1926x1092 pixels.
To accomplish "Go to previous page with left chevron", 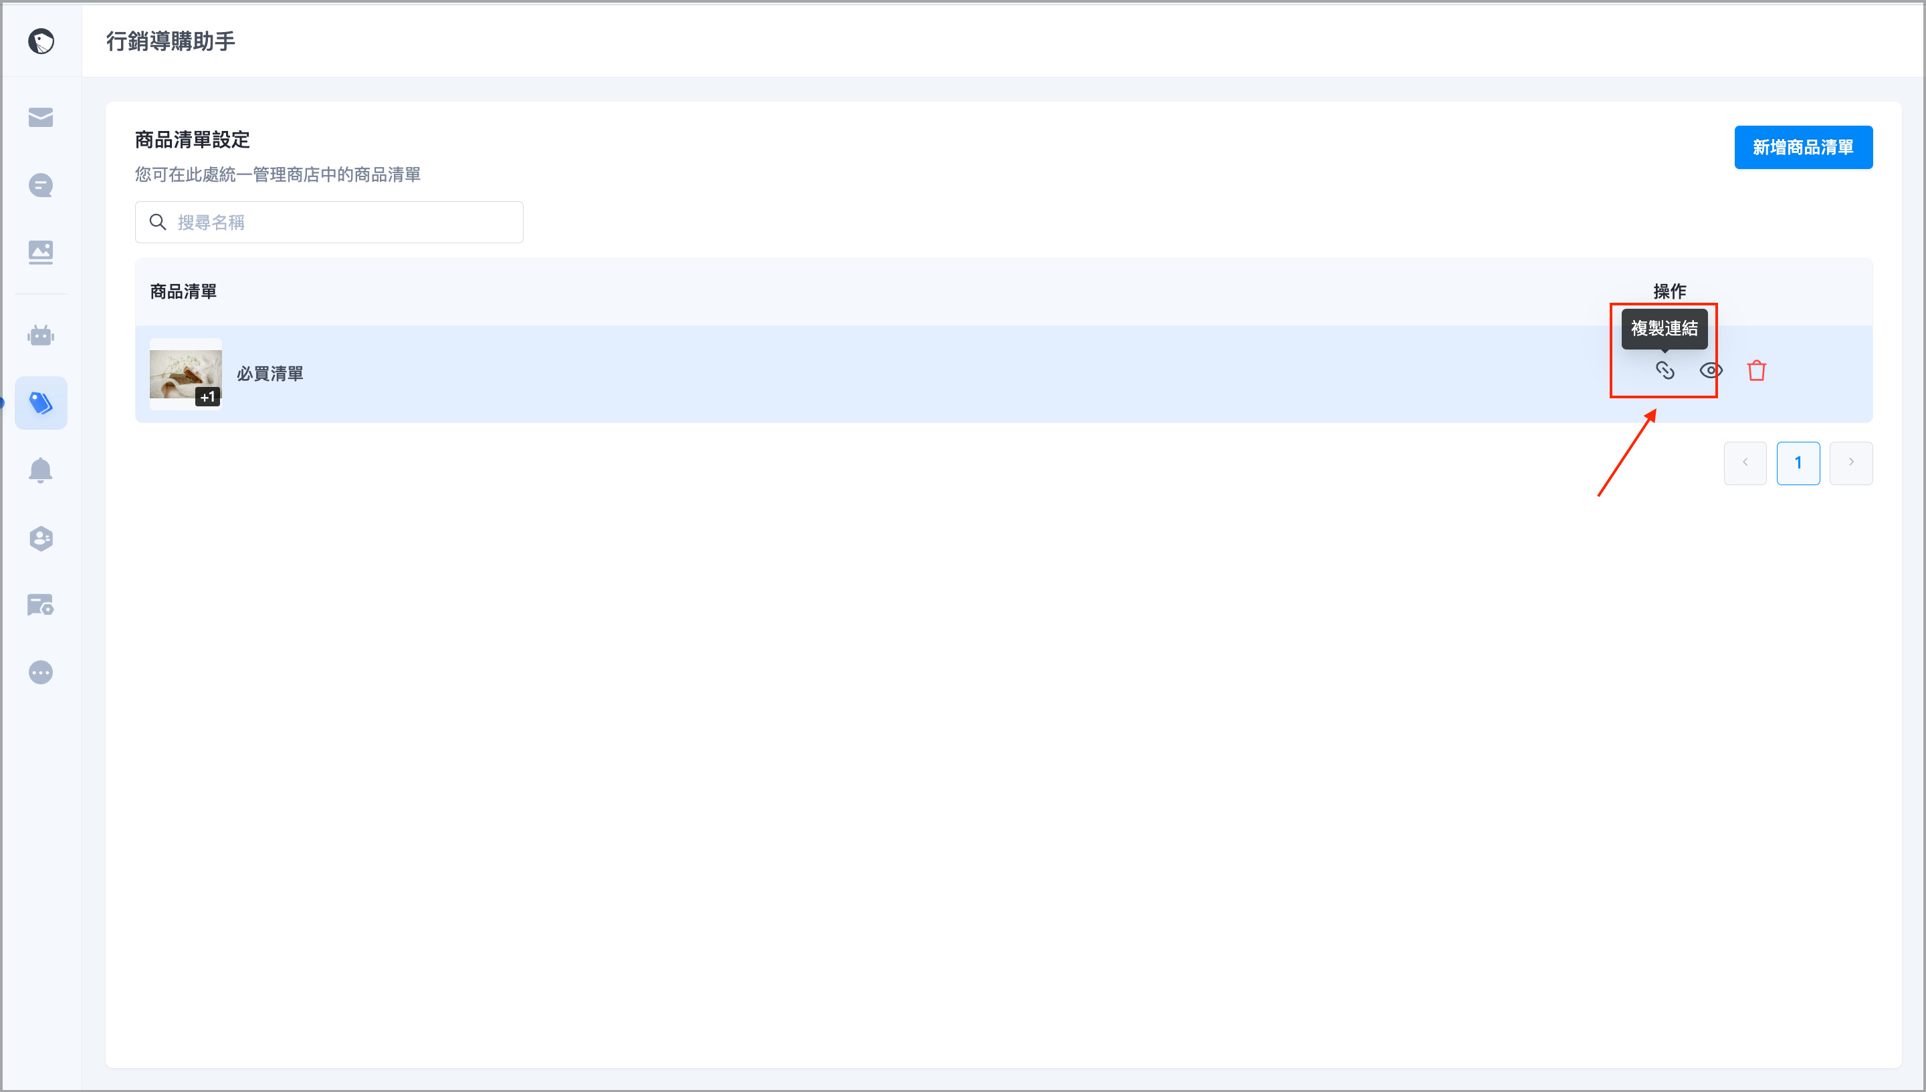I will point(1744,462).
